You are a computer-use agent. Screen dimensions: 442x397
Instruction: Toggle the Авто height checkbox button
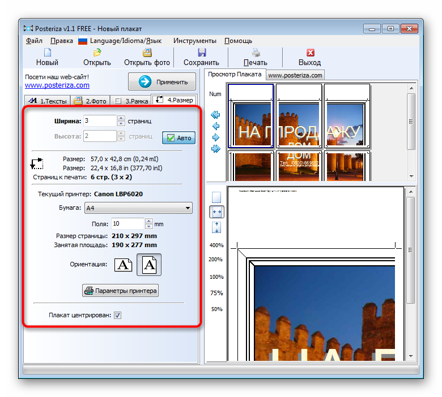coord(178,138)
